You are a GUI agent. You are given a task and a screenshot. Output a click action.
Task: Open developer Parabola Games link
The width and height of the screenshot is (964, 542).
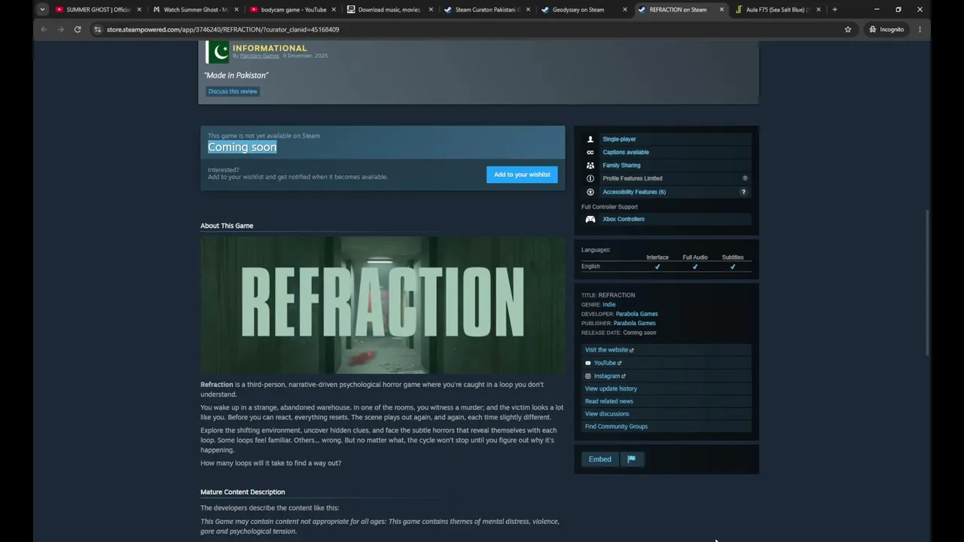click(x=637, y=314)
